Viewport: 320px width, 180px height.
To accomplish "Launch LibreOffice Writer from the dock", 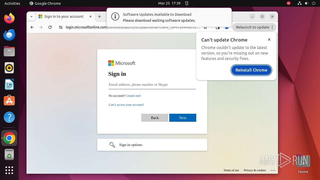I will (9, 84).
